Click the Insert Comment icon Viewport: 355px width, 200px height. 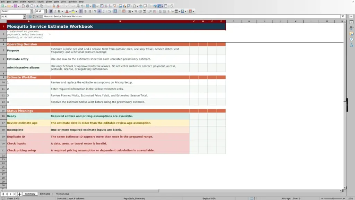tap(145, 6)
